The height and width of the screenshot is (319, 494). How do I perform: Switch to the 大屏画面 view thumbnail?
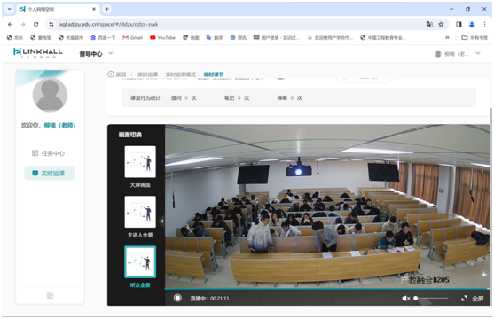click(140, 162)
